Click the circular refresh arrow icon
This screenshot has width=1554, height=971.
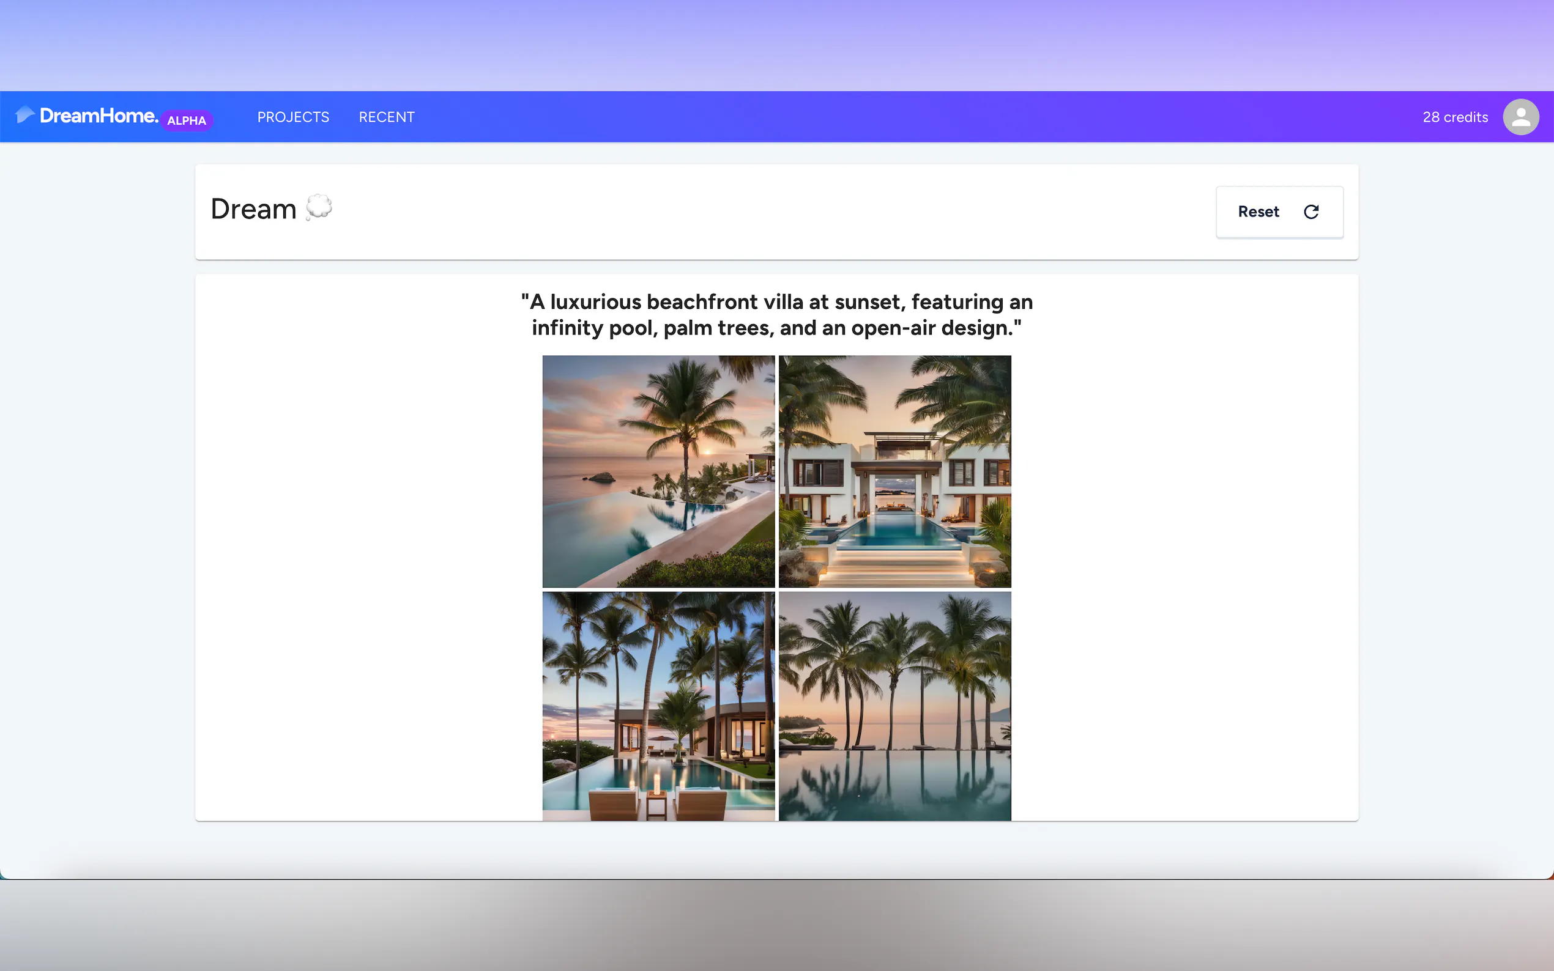coord(1310,212)
